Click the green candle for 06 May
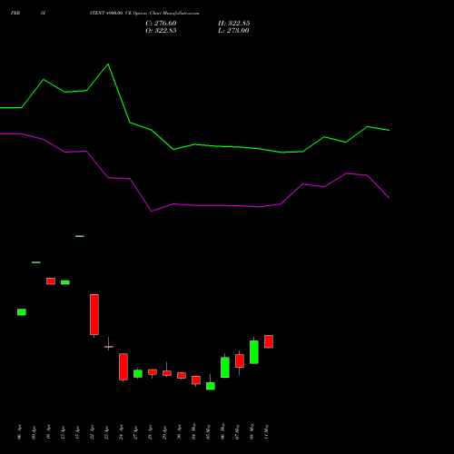 tap(225, 368)
